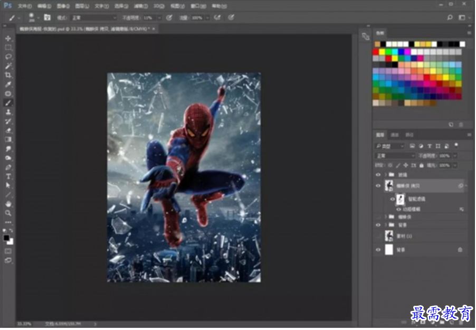Select the 素材 (1) layer thumbnail

tap(389, 236)
